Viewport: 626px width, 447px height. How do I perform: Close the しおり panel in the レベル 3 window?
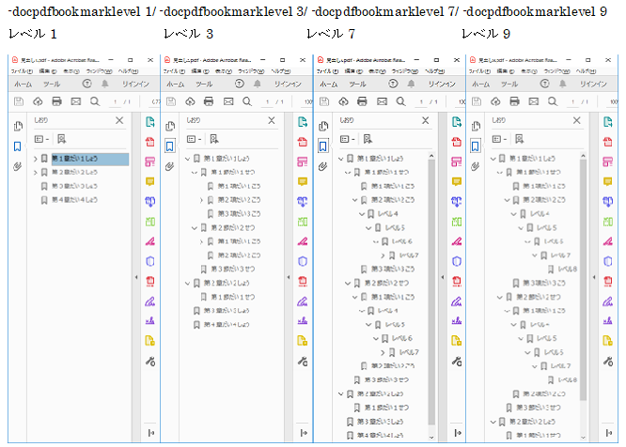pyautogui.click(x=271, y=120)
